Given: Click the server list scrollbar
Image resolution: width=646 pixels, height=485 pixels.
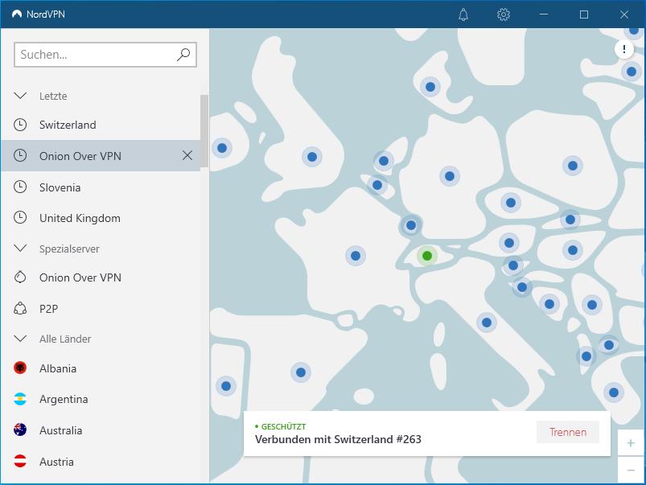Looking at the screenshot, I should (204, 131).
